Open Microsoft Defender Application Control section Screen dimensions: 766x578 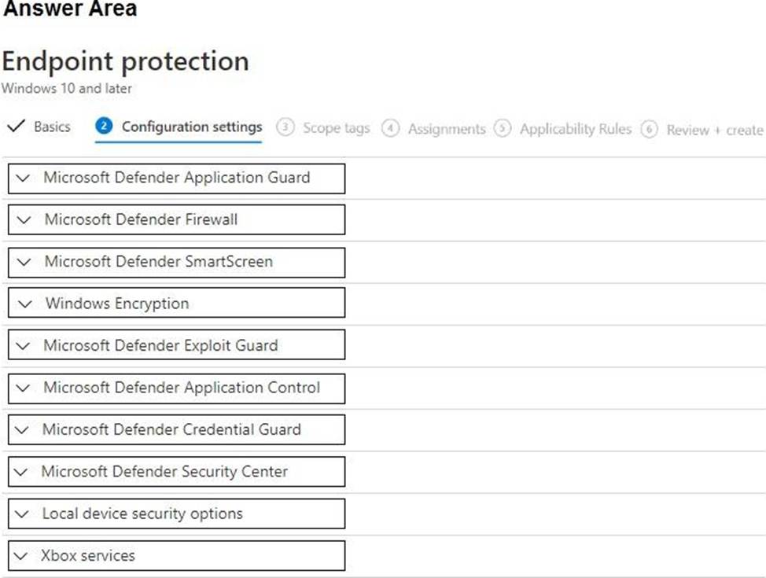coord(176,388)
